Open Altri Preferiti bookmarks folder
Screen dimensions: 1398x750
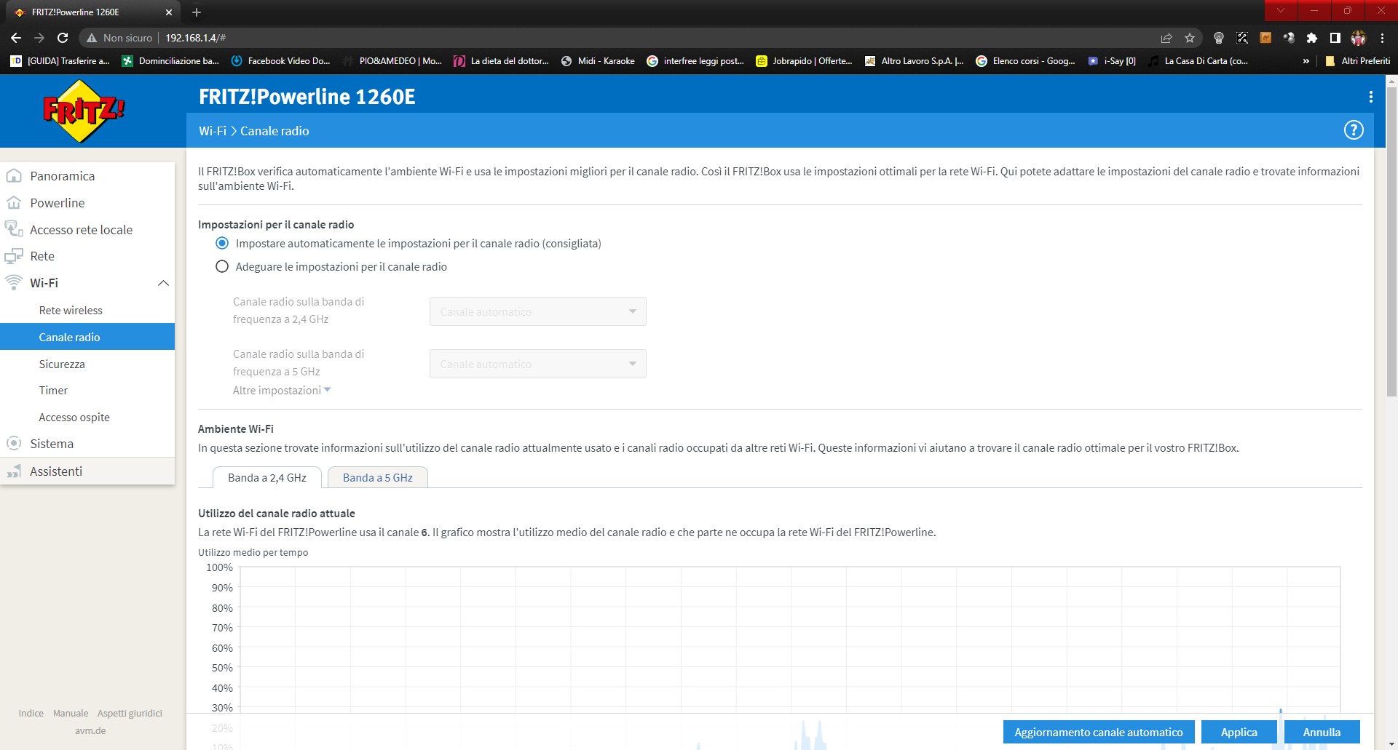(x=1358, y=61)
